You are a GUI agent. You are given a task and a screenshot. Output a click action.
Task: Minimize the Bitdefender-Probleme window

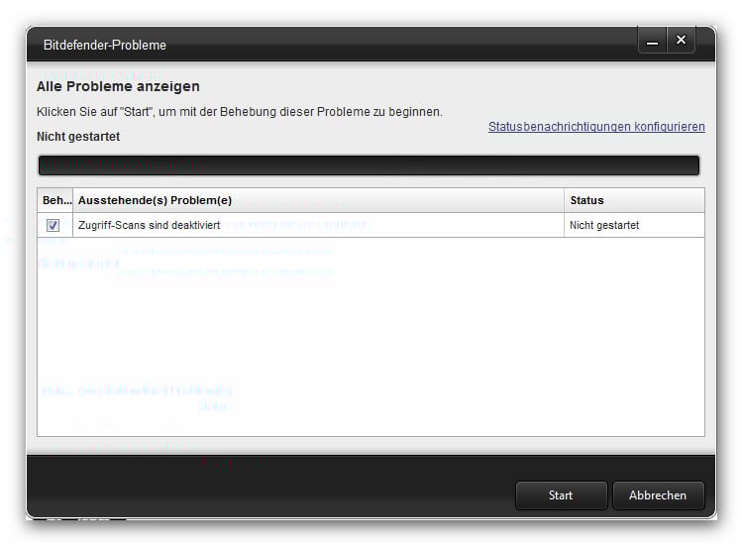coord(653,41)
